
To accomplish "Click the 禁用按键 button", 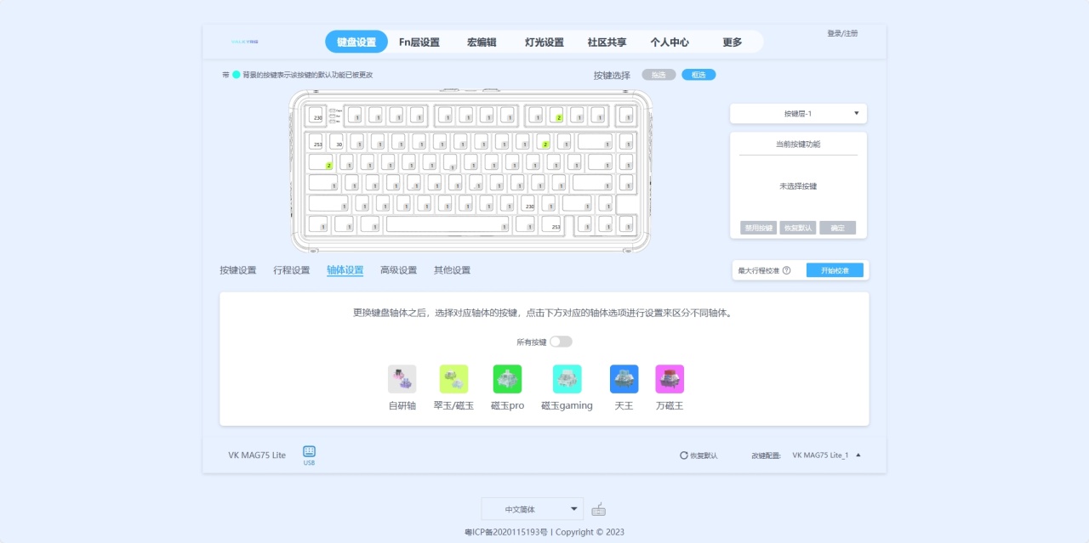I will tap(759, 228).
